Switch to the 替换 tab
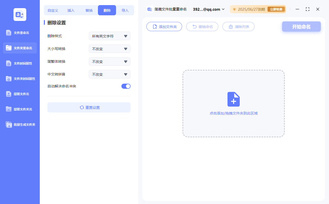The height and width of the screenshot is (204, 329). (89, 10)
